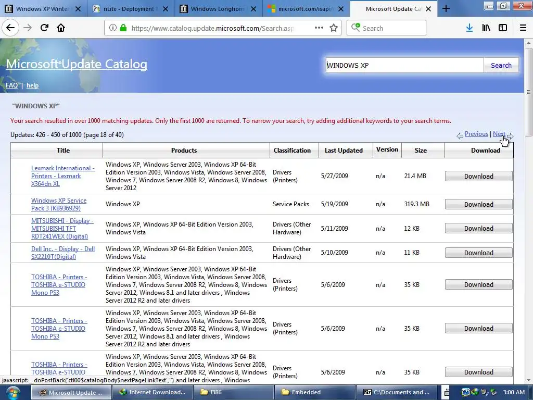Open the Firefox hamburger menu
The height and width of the screenshot is (400, 533).
tap(523, 28)
